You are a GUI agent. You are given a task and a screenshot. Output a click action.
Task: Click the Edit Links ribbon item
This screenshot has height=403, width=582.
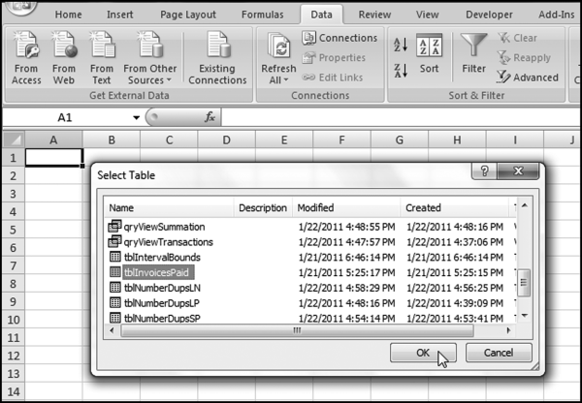pos(332,77)
